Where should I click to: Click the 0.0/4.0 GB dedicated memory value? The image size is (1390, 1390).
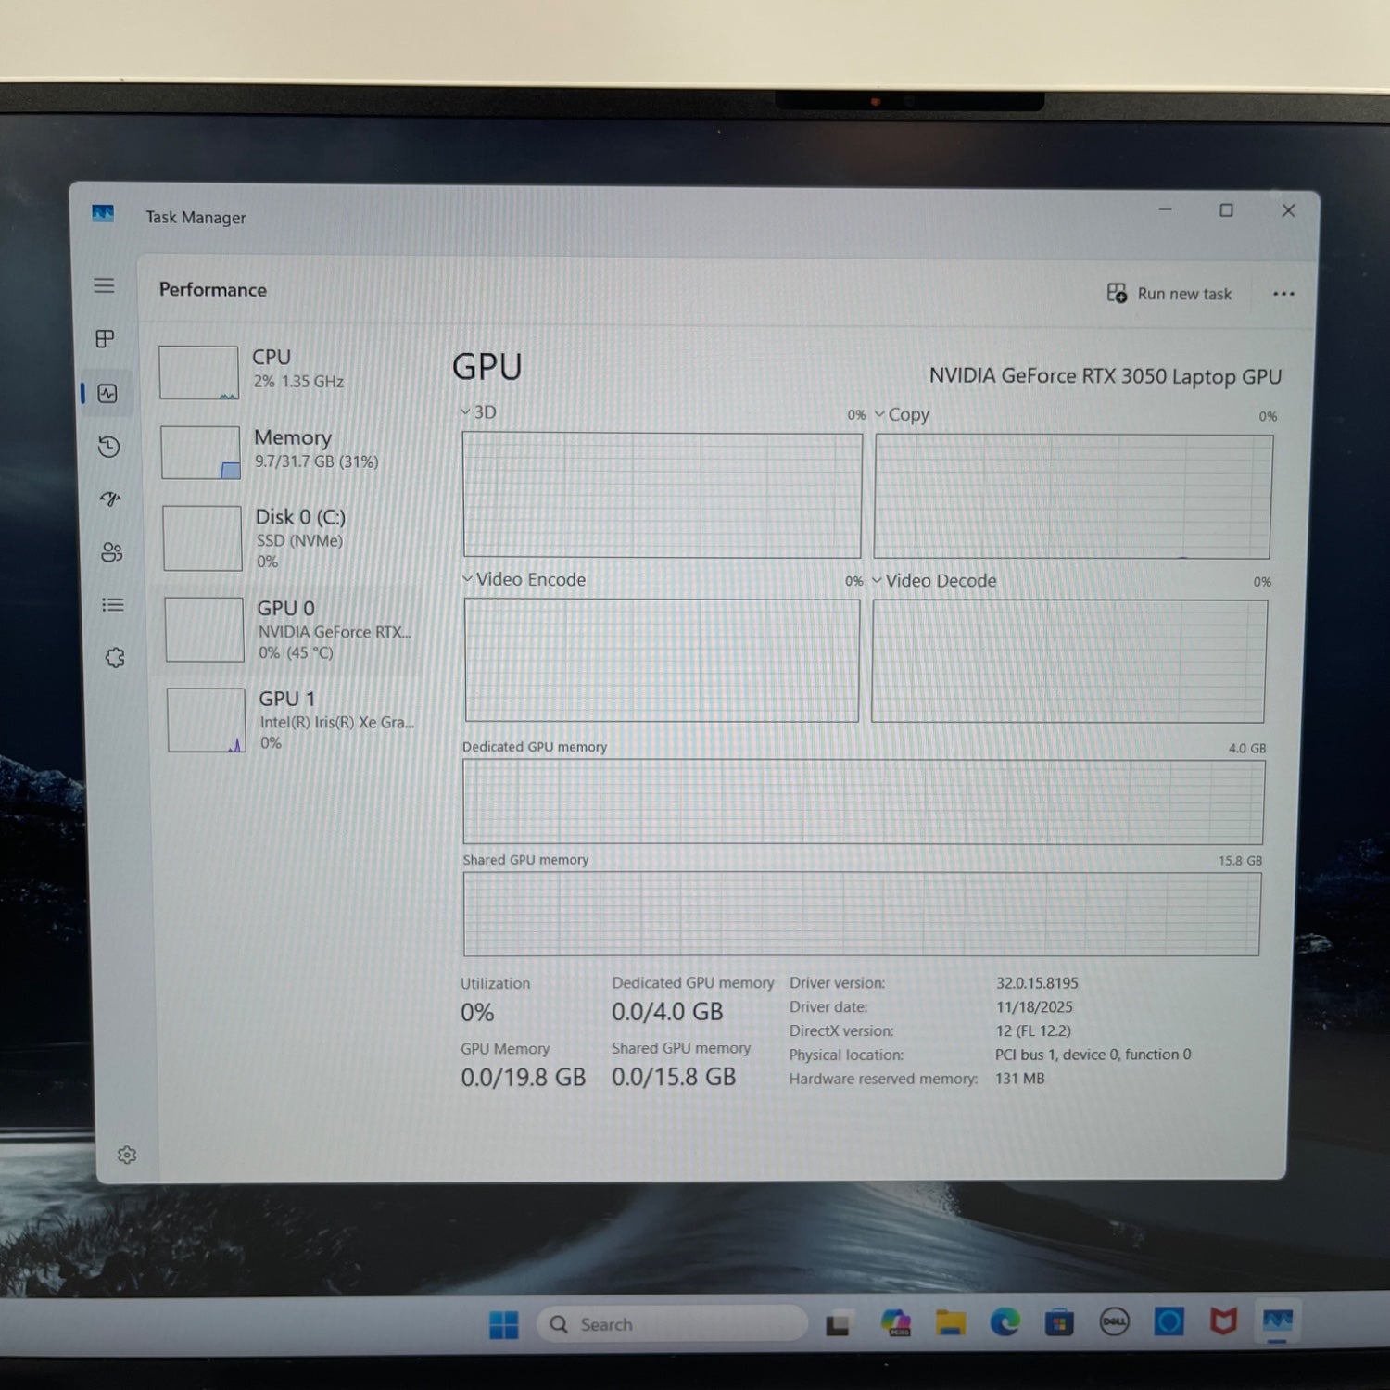click(667, 1012)
